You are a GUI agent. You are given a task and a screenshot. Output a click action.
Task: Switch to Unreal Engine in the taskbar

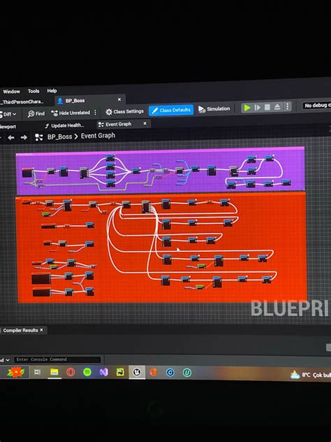click(137, 372)
